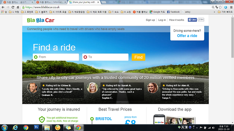Click Offer a ride link

[x=187, y=36]
